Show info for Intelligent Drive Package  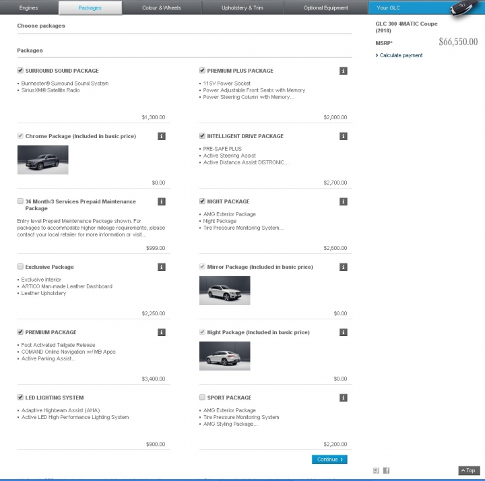(x=343, y=136)
